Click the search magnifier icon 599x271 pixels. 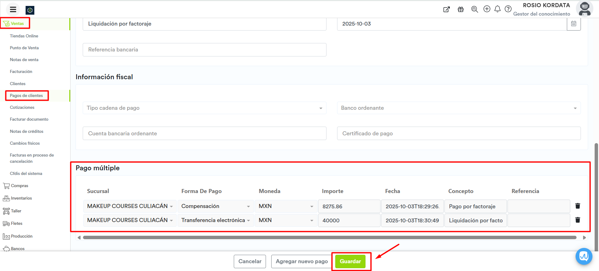click(474, 9)
